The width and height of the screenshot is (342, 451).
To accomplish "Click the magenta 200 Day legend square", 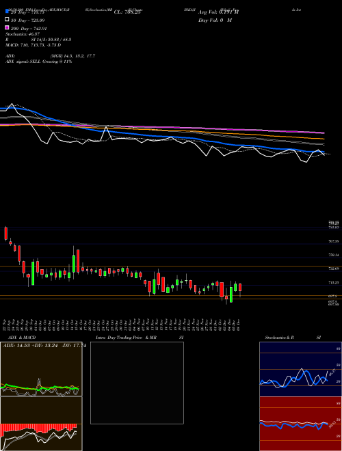I will pyautogui.click(x=7, y=27).
